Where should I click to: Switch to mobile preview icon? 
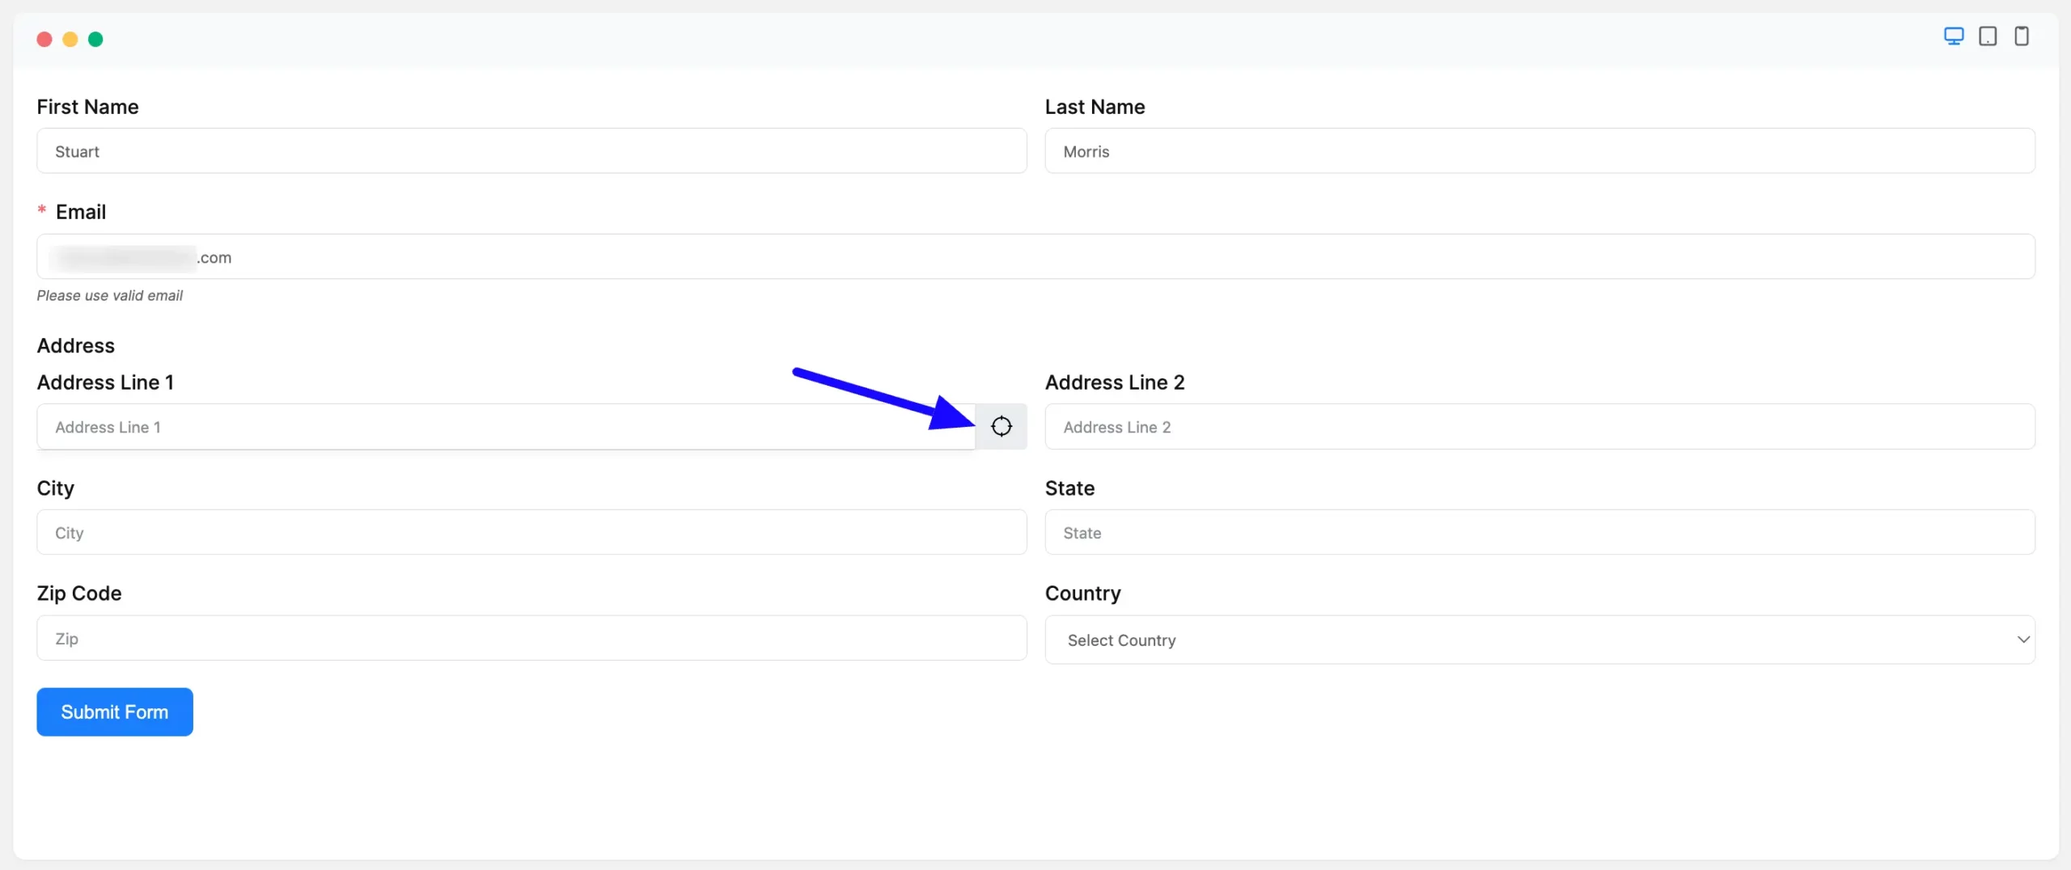(2022, 36)
